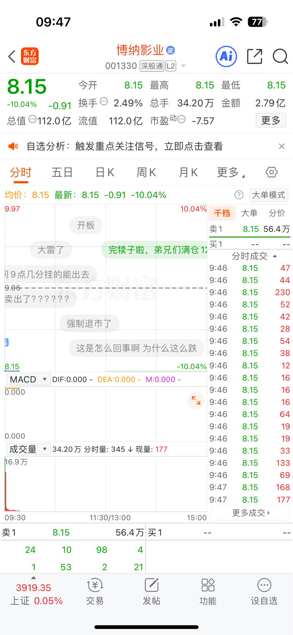
Task: Open the Ai assistant icon
Action: (x=226, y=56)
